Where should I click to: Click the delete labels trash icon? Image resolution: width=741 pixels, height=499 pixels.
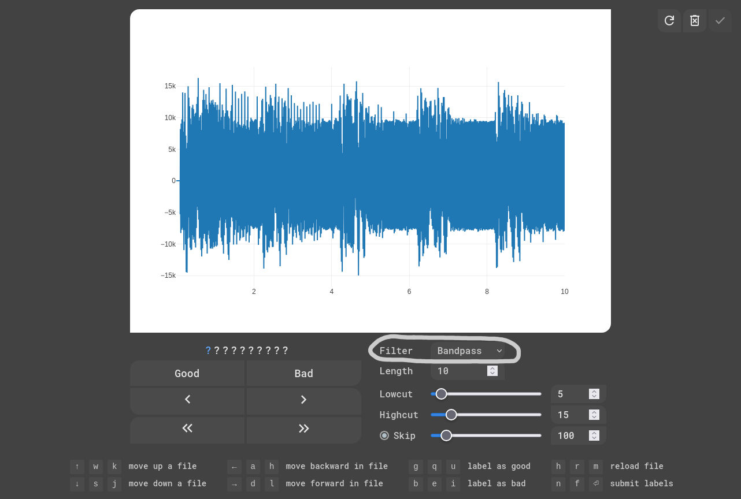[x=695, y=21]
